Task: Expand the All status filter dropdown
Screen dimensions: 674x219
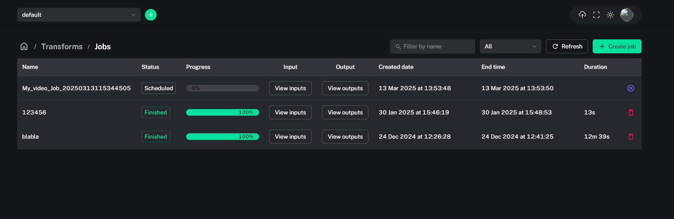Action: tap(510, 46)
